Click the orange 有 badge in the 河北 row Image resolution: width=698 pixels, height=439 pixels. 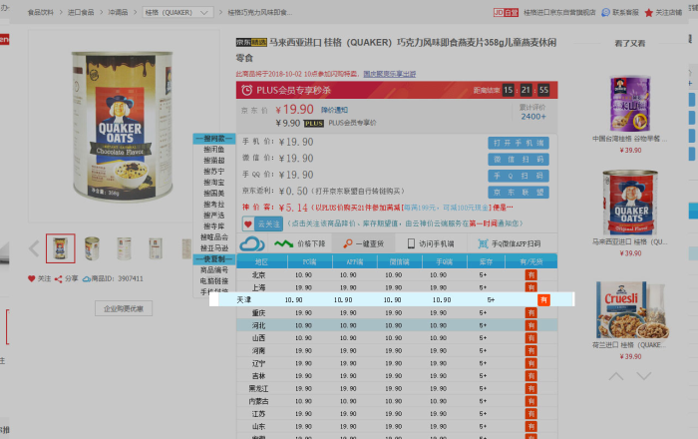(531, 325)
